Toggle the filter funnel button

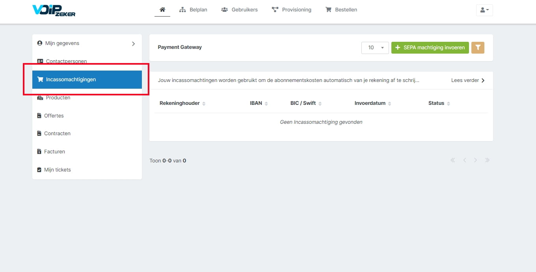point(478,48)
